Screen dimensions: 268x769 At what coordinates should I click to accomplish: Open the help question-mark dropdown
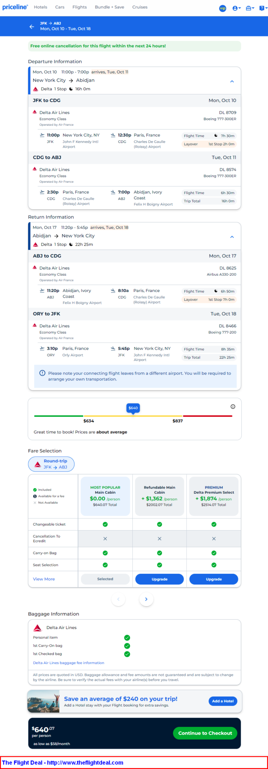pos(262,8)
